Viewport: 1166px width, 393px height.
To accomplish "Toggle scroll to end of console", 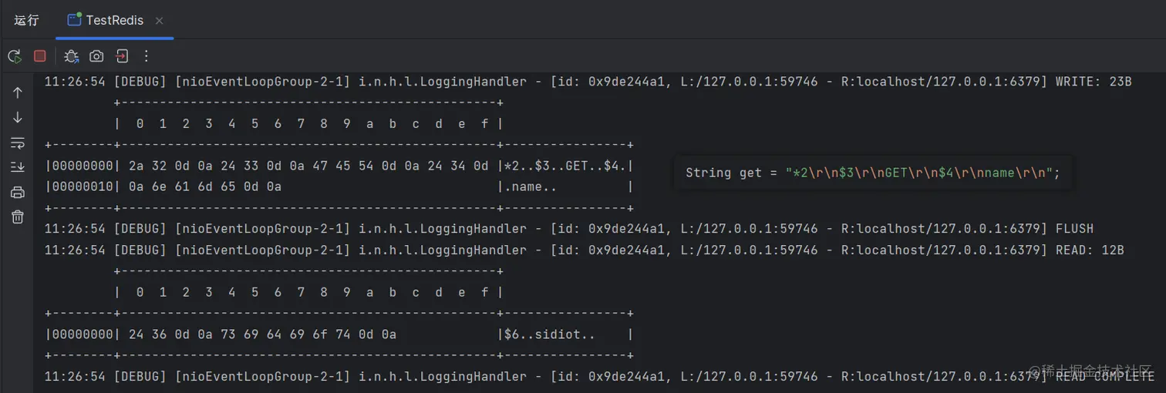I will click(18, 167).
